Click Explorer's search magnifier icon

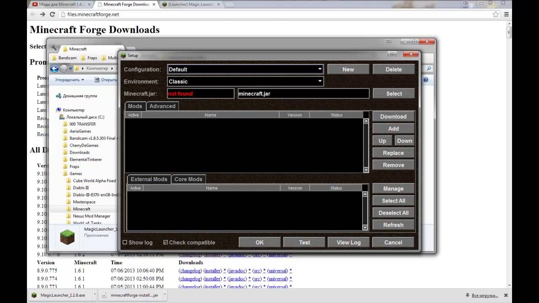429,68
